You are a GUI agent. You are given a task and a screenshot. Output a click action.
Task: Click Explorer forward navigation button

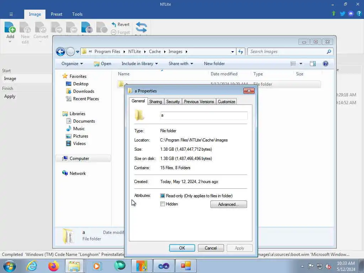click(x=70, y=52)
